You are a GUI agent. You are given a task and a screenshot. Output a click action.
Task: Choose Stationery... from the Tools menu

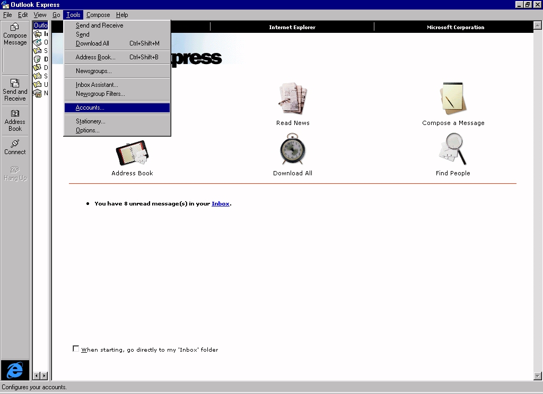click(x=117, y=121)
